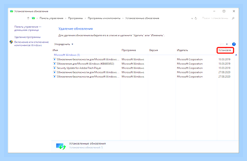Refresh the installed updates list

pos(196,18)
